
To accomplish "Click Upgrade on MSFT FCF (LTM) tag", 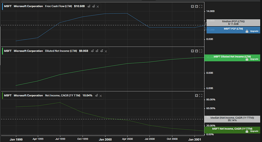I will click(254, 31).
